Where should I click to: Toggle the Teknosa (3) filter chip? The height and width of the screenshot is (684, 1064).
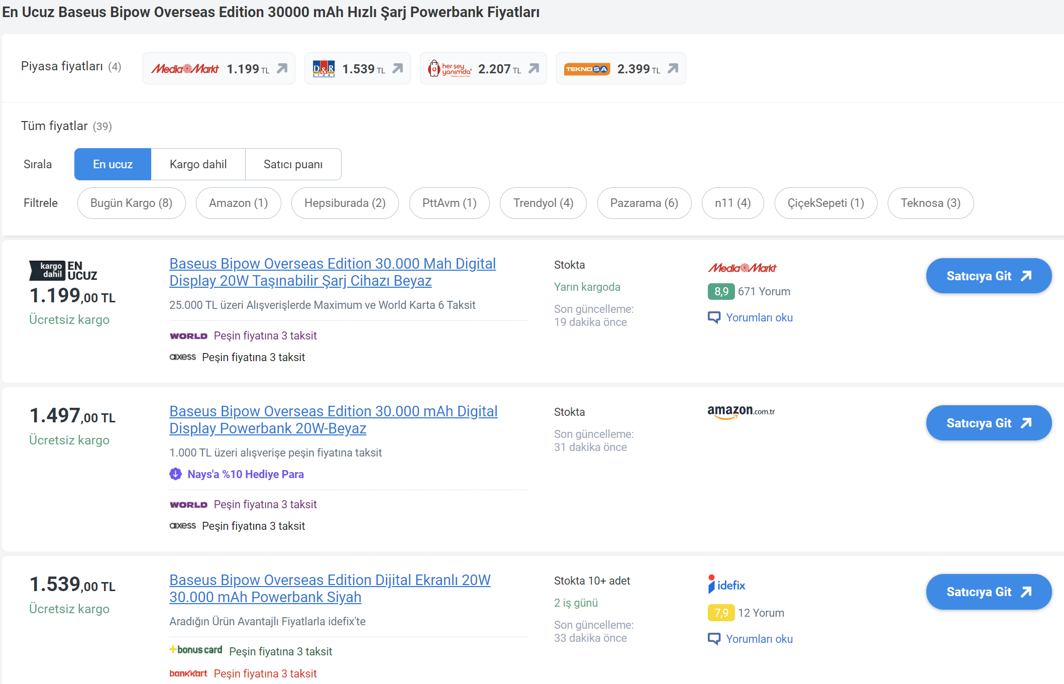[x=930, y=203]
